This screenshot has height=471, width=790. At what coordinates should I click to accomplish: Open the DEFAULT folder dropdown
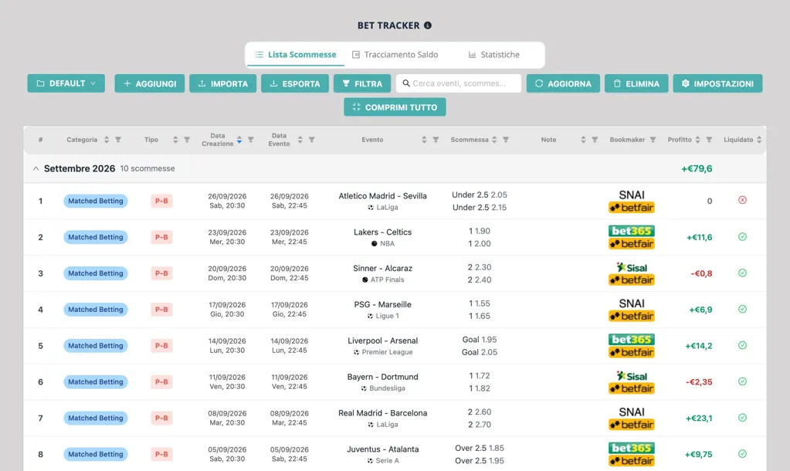(x=66, y=83)
